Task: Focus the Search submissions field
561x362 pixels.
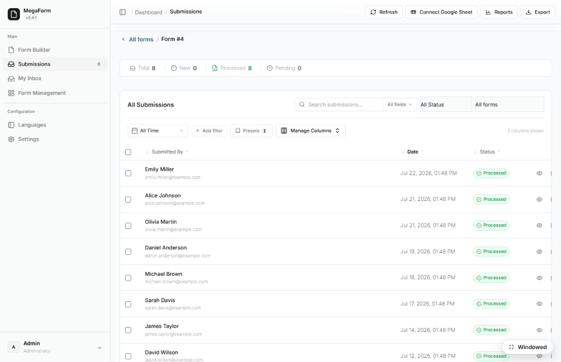Action: [339, 105]
